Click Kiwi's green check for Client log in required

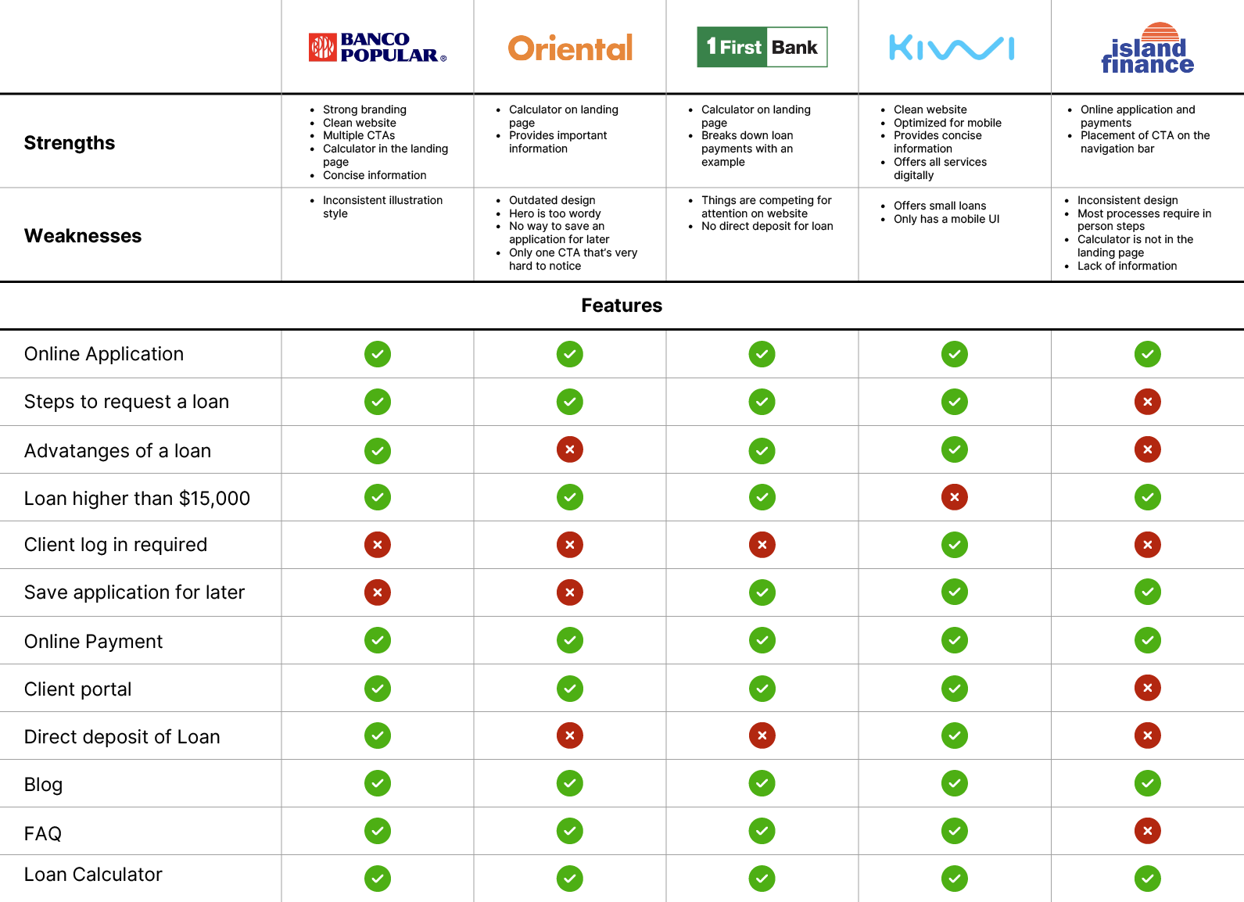pos(954,545)
